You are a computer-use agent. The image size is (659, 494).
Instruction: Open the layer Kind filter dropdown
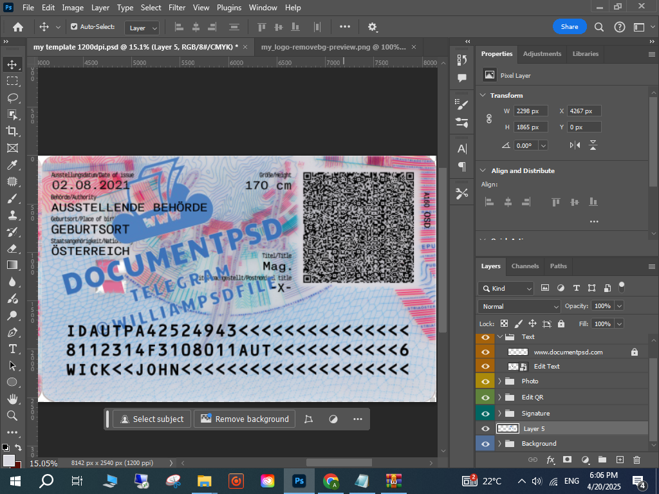coord(506,288)
